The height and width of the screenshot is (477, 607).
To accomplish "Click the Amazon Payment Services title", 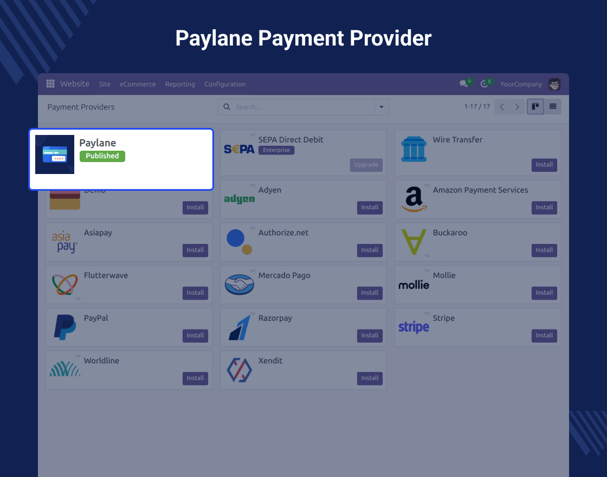I will point(480,190).
